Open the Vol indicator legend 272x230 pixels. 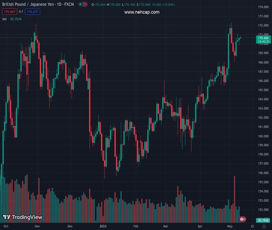[x=4, y=19]
